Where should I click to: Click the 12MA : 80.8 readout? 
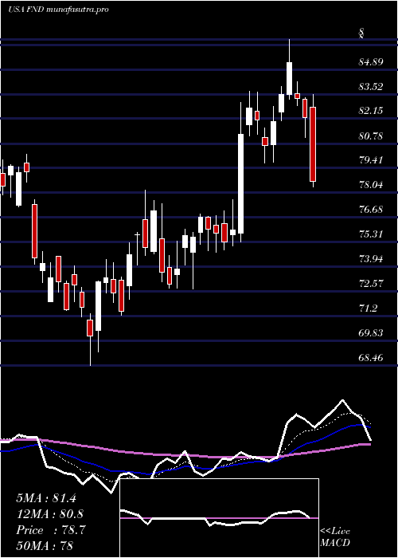49,514
